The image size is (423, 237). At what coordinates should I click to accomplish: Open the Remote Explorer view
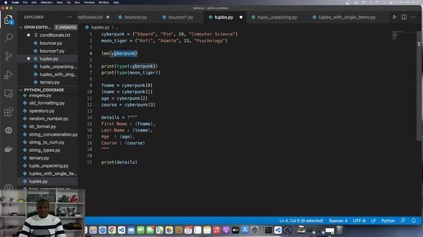(9, 93)
